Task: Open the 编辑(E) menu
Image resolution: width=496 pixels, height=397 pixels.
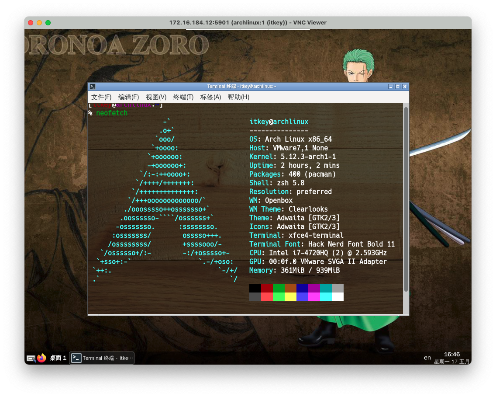Action: [x=128, y=97]
